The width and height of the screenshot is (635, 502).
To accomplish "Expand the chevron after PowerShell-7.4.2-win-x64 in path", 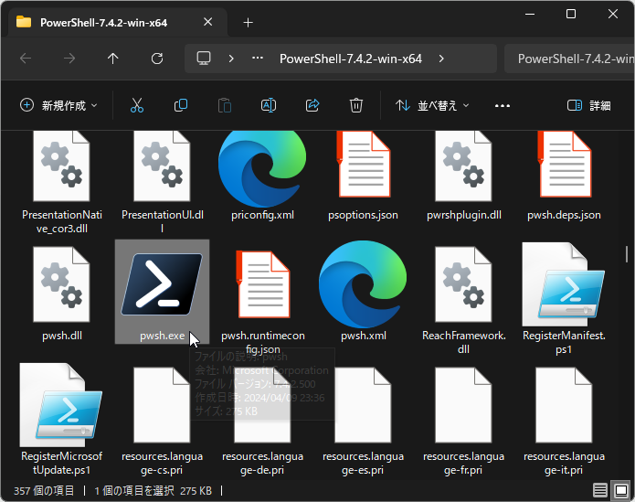I will (441, 59).
